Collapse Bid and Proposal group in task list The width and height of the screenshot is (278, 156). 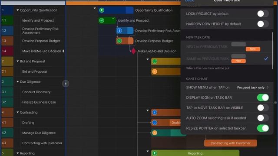point(17,62)
